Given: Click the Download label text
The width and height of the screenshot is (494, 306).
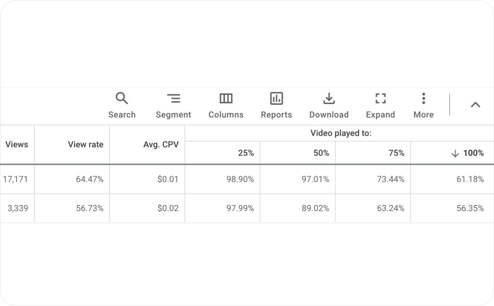Looking at the screenshot, I should pyautogui.click(x=329, y=114).
